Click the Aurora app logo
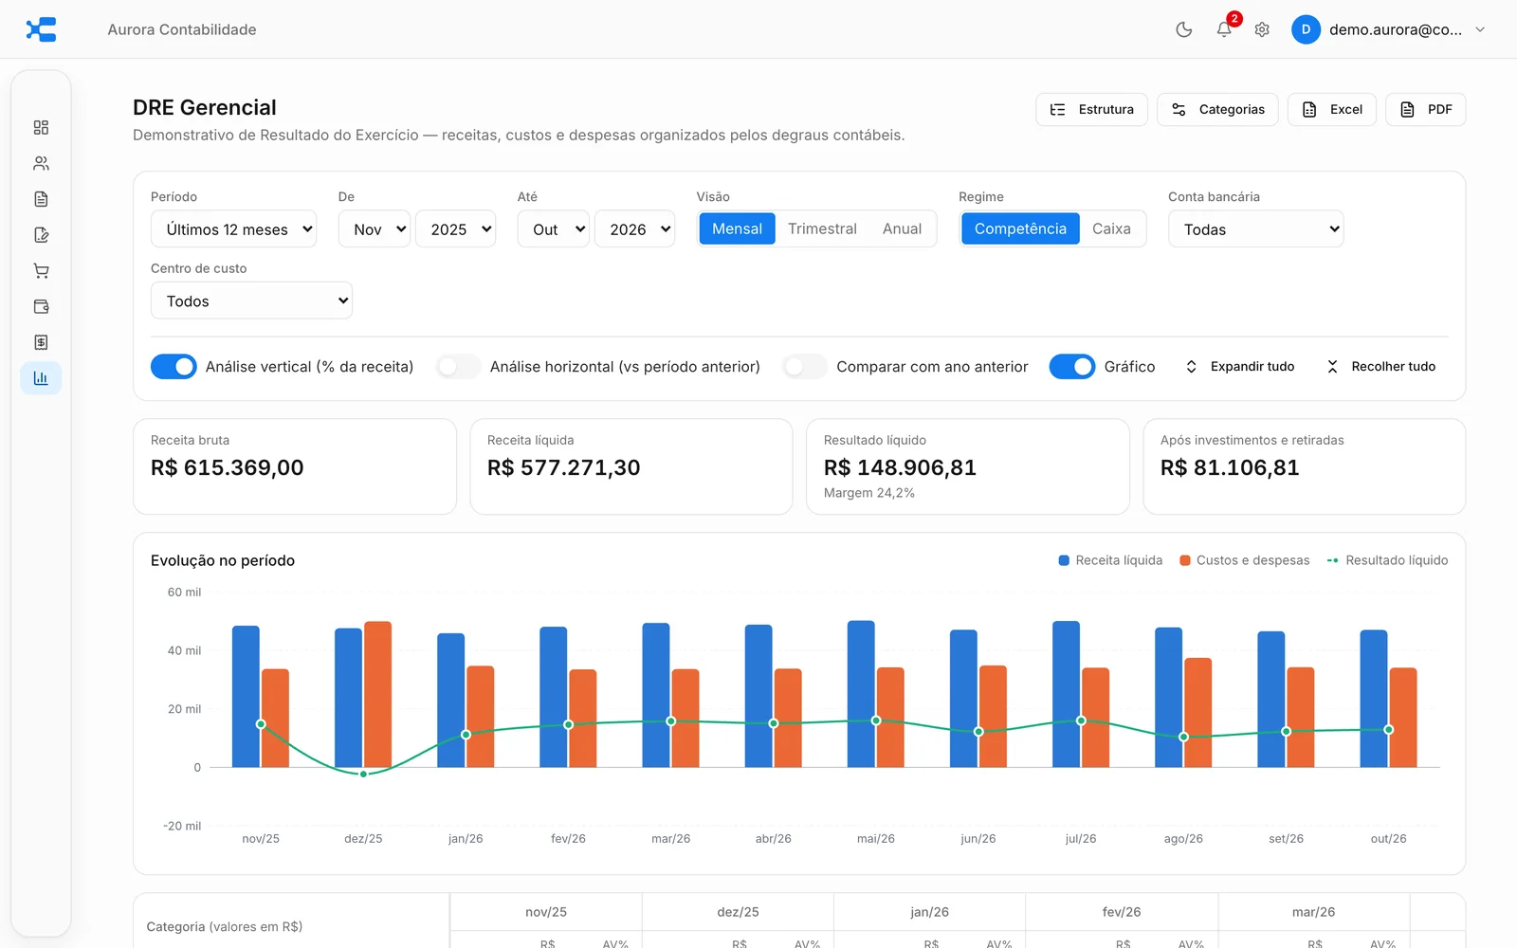Image resolution: width=1517 pixels, height=948 pixels. [x=41, y=29]
